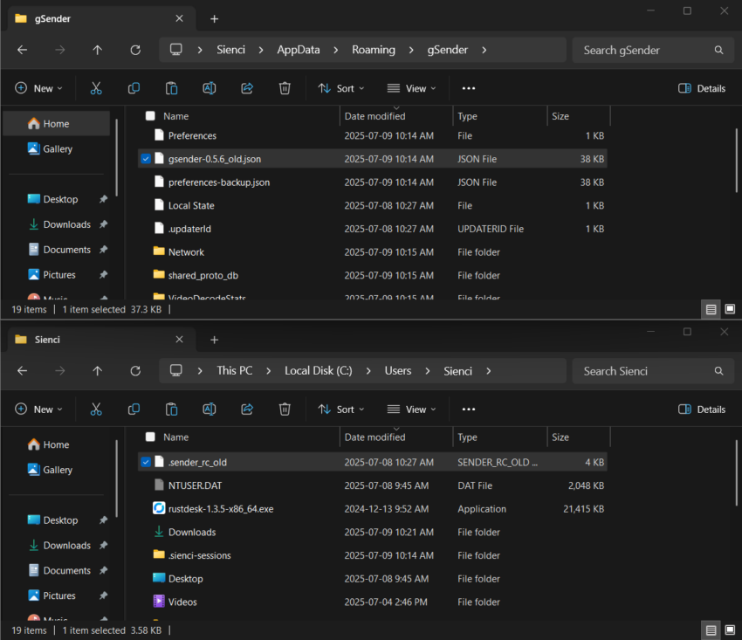Add new tab in Sienci window

pyautogui.click(x=215, y=340)
